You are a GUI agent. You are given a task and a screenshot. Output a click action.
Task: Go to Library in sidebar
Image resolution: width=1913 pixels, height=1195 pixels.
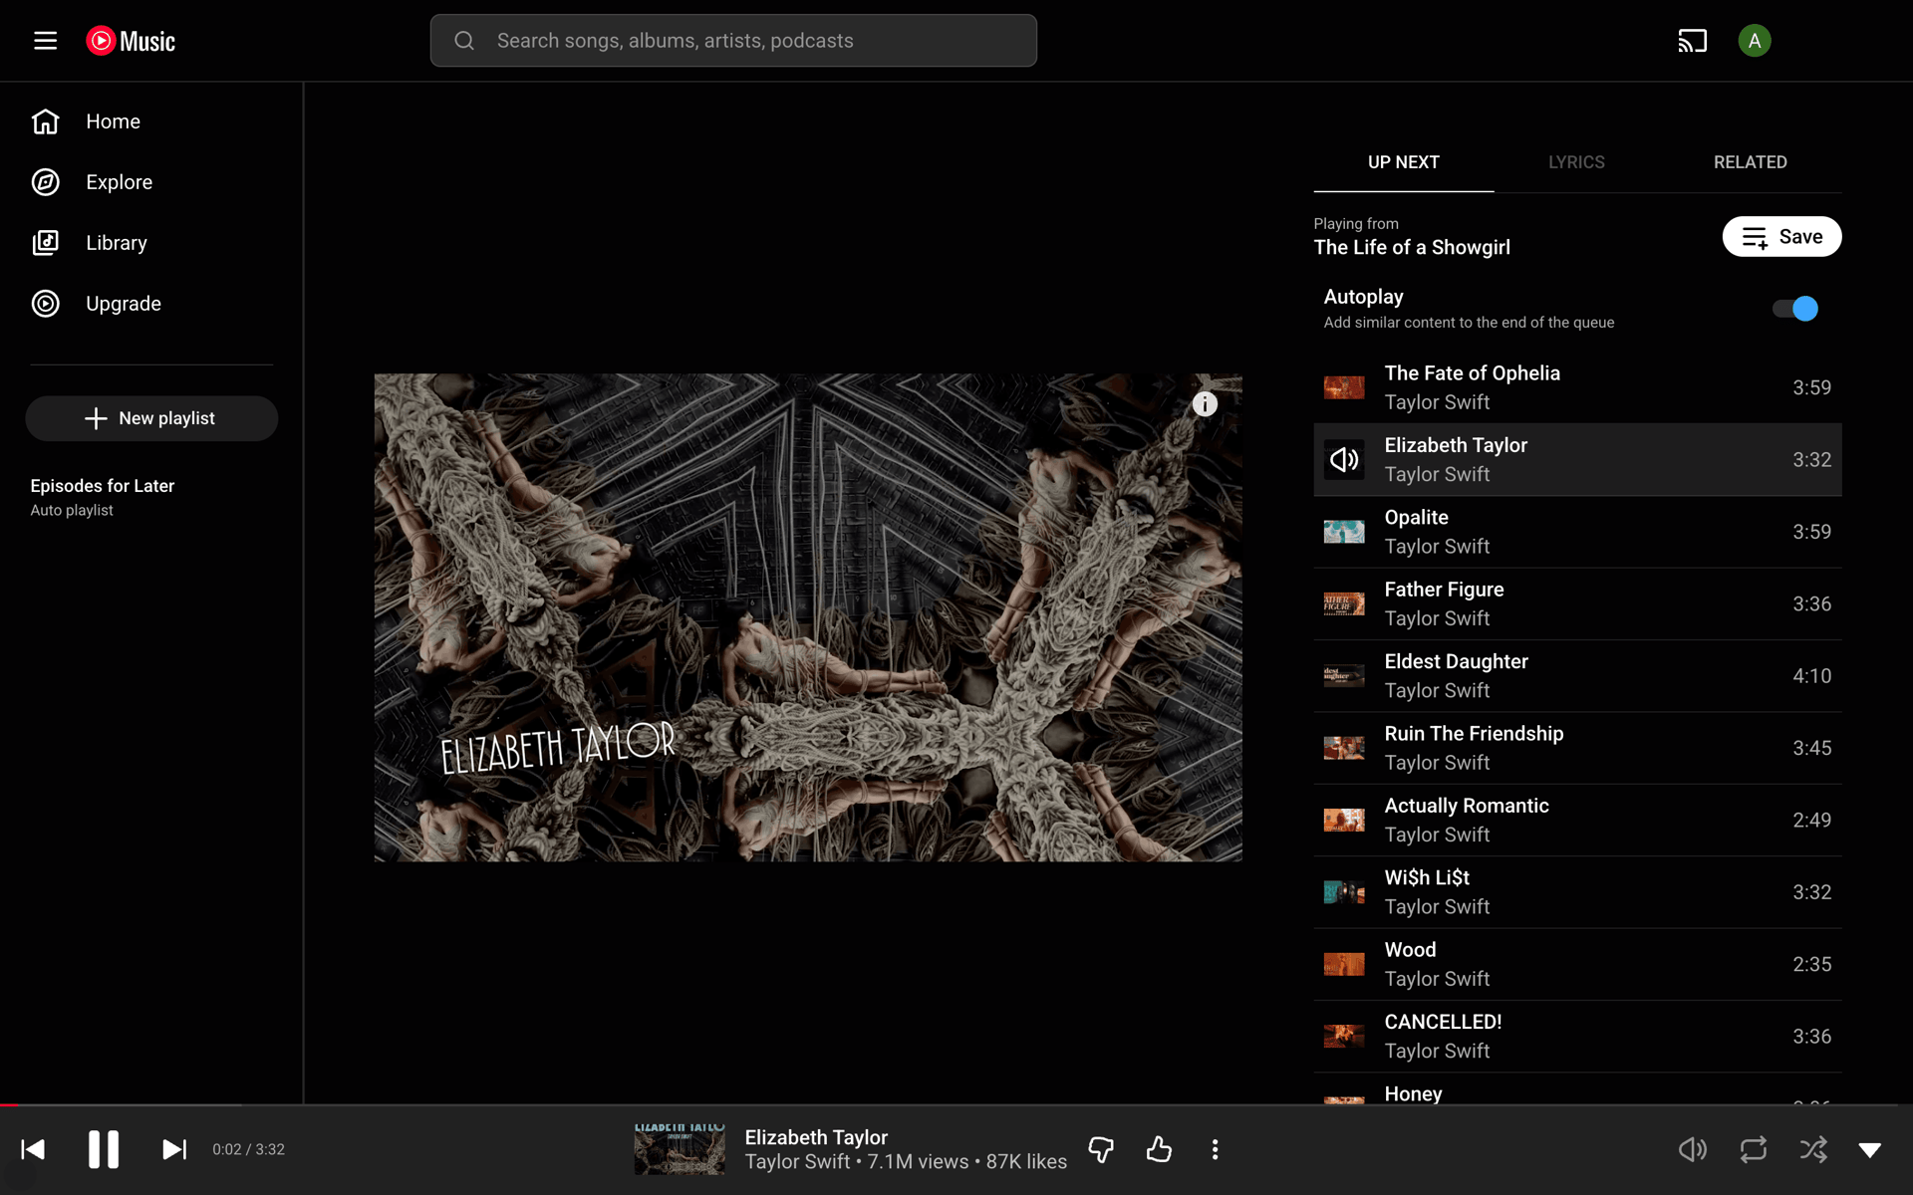tap(116, 243)
